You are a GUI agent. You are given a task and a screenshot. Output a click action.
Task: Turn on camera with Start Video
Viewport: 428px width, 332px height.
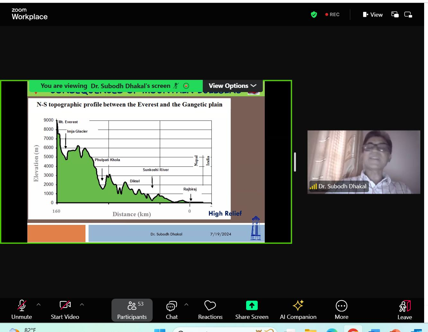65,306
